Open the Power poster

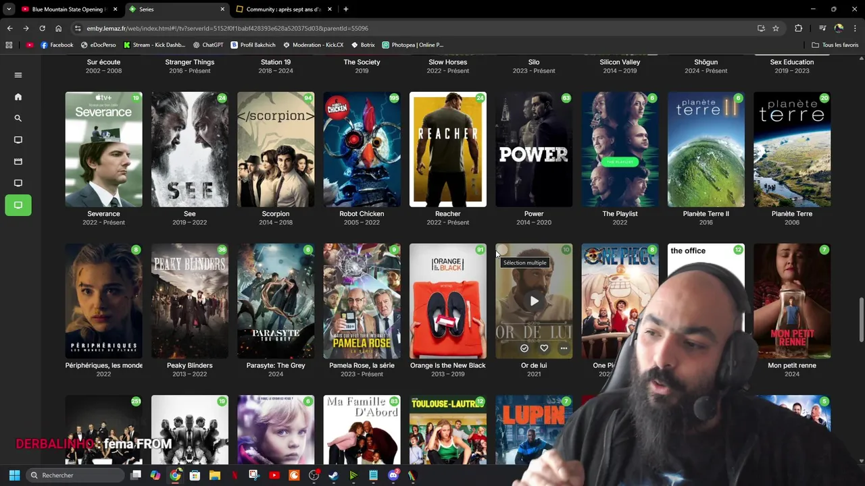[534, 149]
